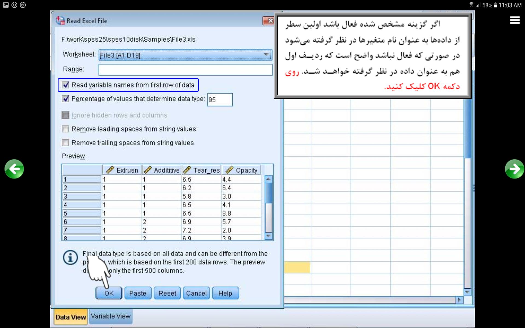
Task: Go back with the green left arrow
Action: tap(14, 169)
